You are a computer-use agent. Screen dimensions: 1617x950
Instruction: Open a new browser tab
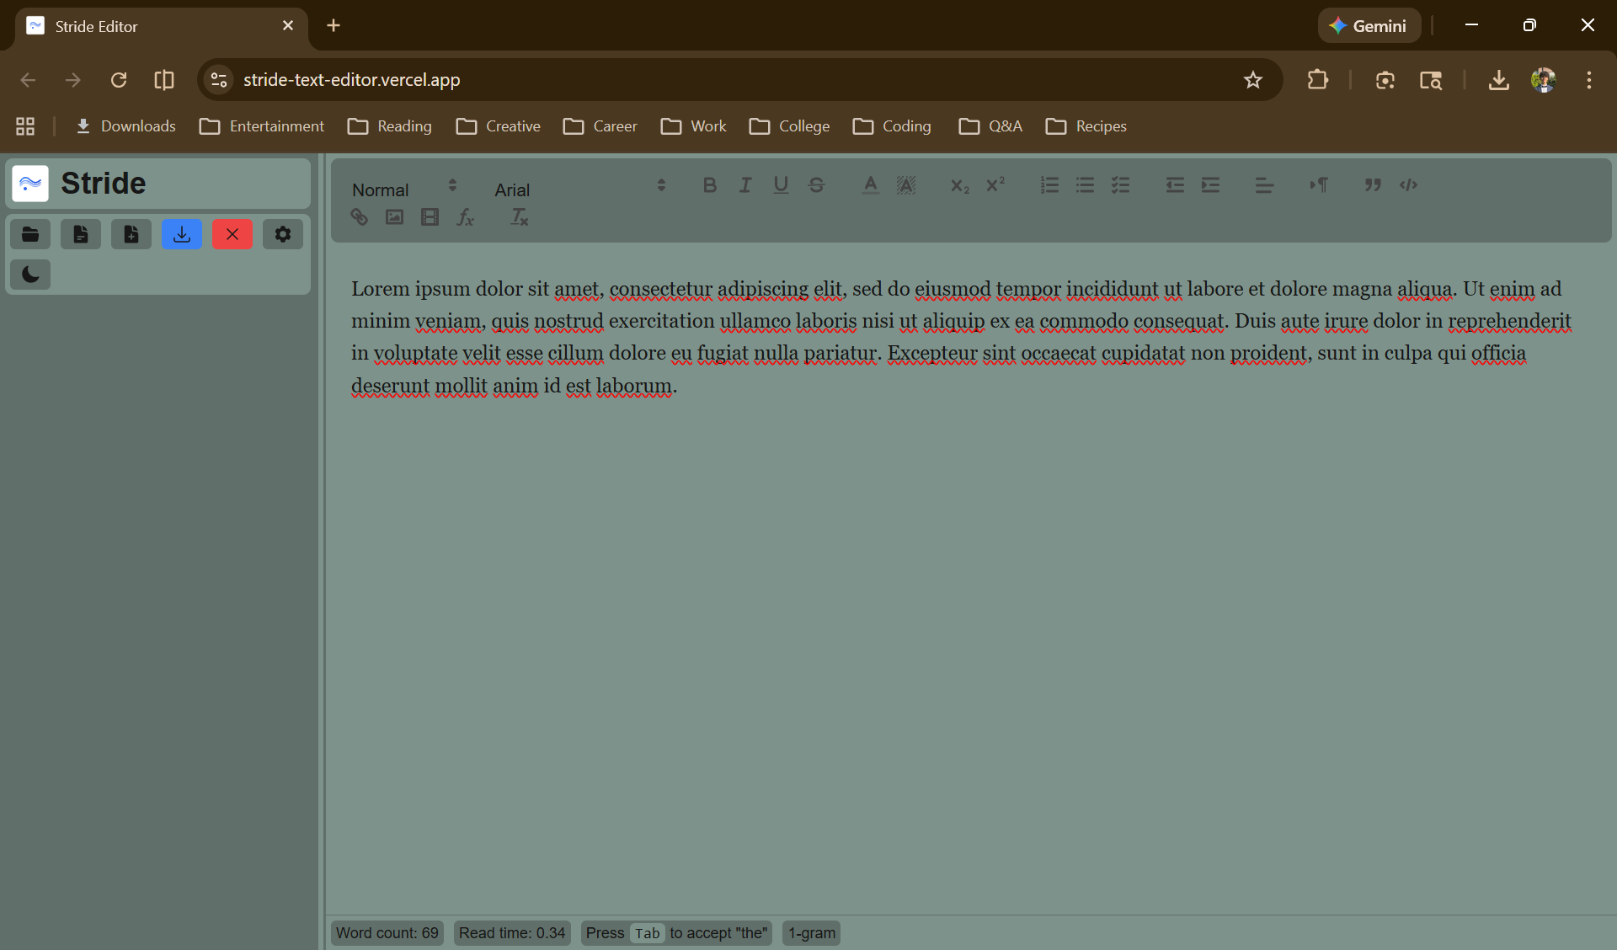(334, 26)
